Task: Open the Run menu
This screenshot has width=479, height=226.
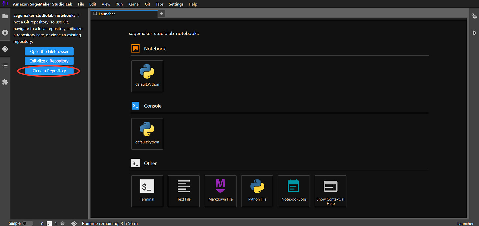Action: [x=119, y=4]
